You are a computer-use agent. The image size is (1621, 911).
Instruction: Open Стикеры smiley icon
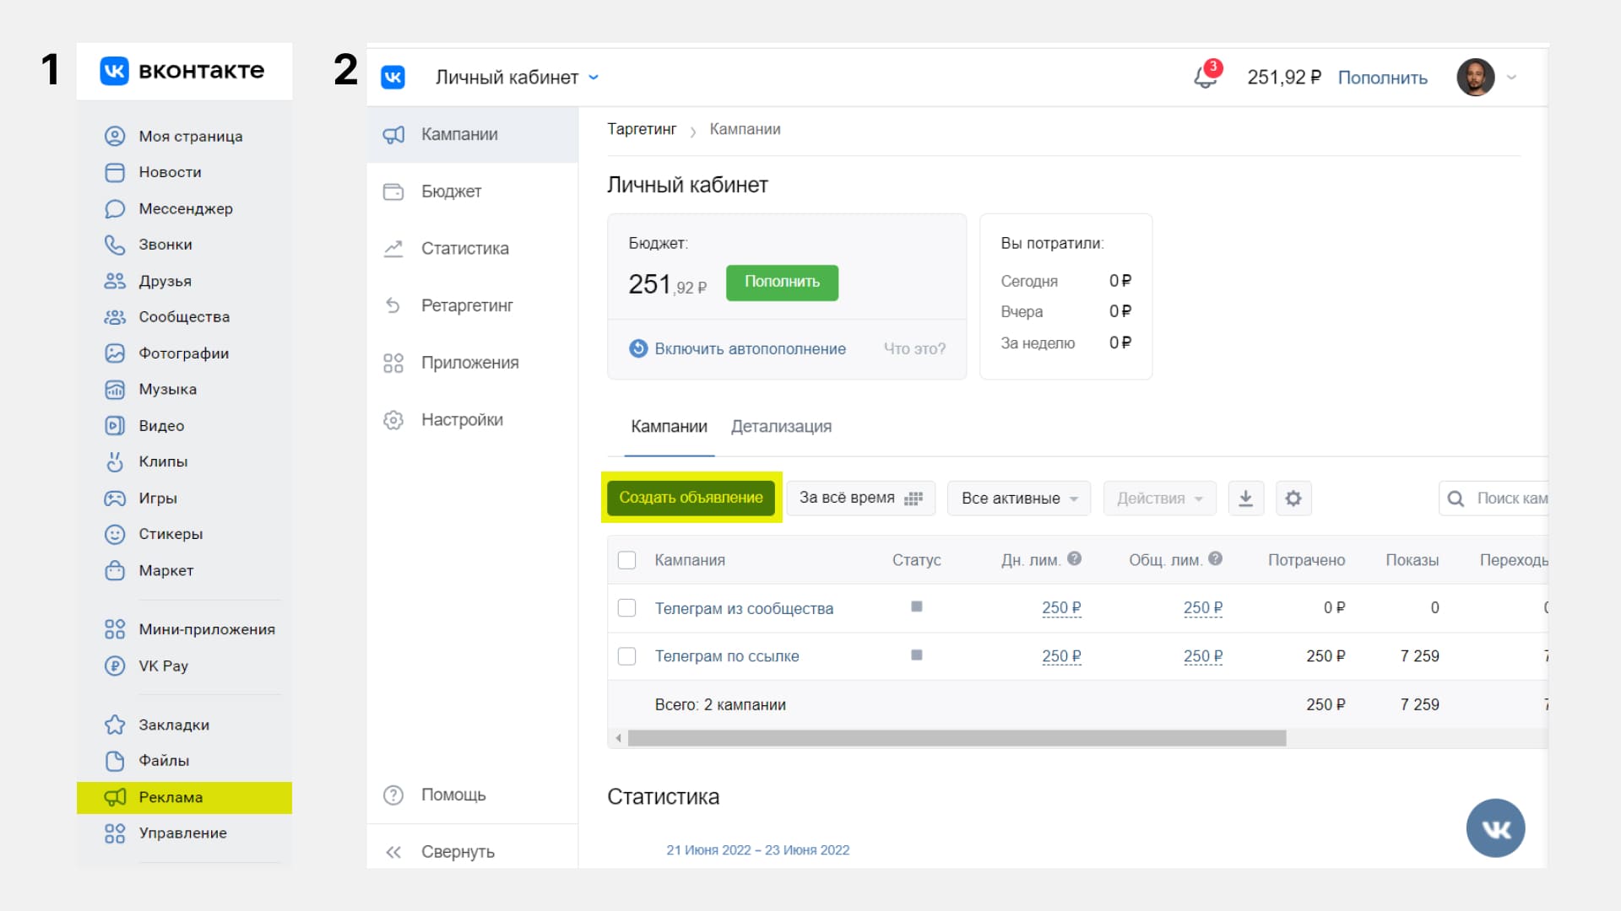115,534
